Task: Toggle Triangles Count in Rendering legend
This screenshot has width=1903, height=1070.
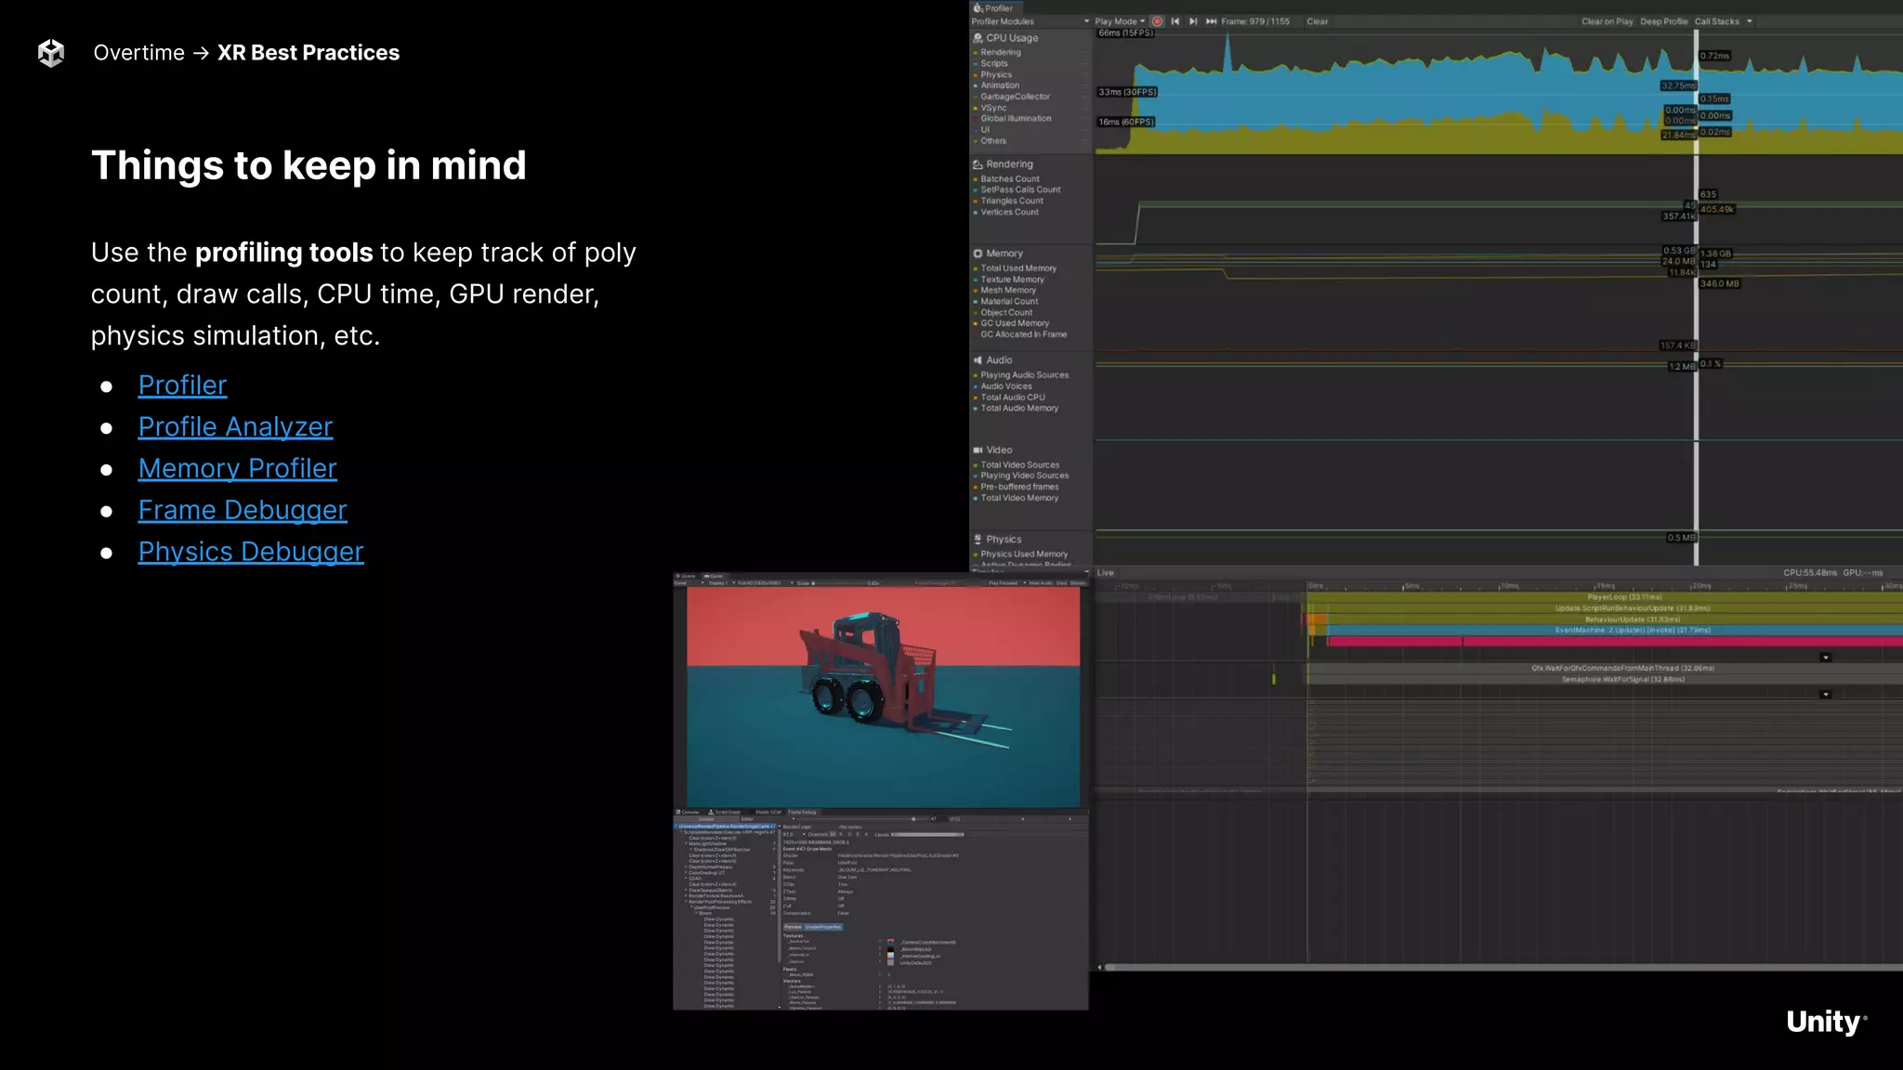Action: pos(1008,201)
